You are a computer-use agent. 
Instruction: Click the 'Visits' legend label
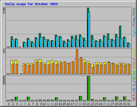pos(134,53)
